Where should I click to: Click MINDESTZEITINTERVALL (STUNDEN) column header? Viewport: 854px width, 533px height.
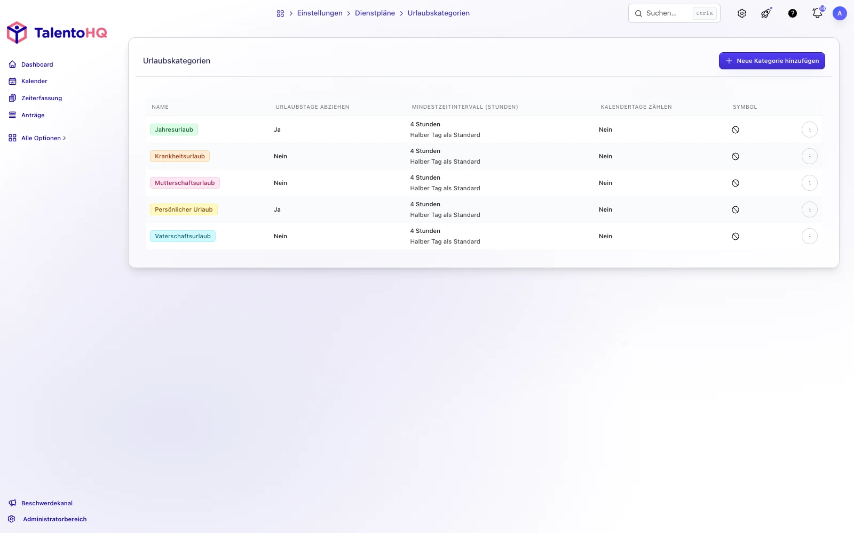pyautogui.click(x=465, y=107)
